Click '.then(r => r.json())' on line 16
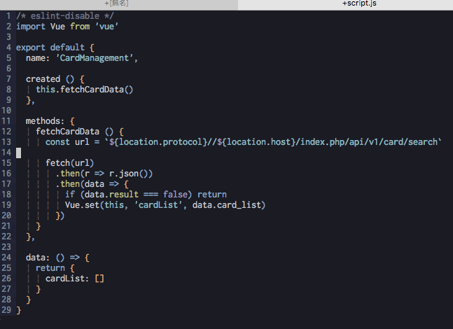 [104, 174]
